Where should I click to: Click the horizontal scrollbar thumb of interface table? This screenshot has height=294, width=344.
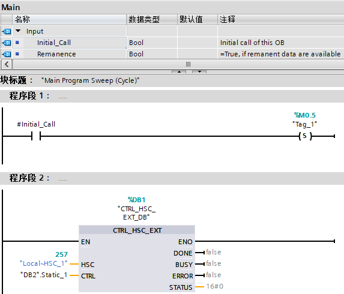click(x=189, y=64)
